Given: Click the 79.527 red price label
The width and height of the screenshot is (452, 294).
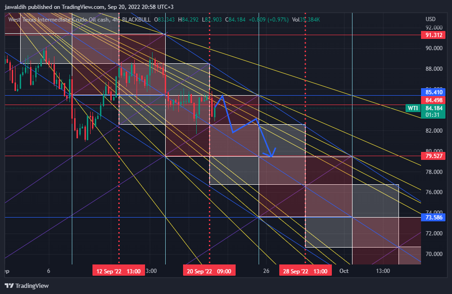Looking at the screenshot, I should (433, 156).
